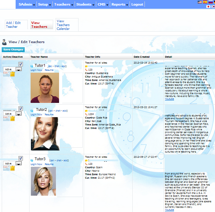
Task: Click the Edit icon for Tutor2
Action: pyautogui.click(x=6, y=117)
